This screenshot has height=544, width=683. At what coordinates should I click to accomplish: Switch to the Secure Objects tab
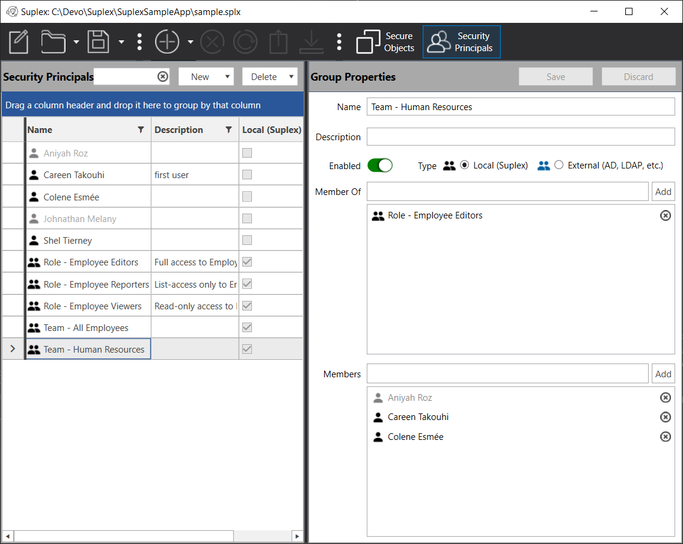[x=386, y=42]
